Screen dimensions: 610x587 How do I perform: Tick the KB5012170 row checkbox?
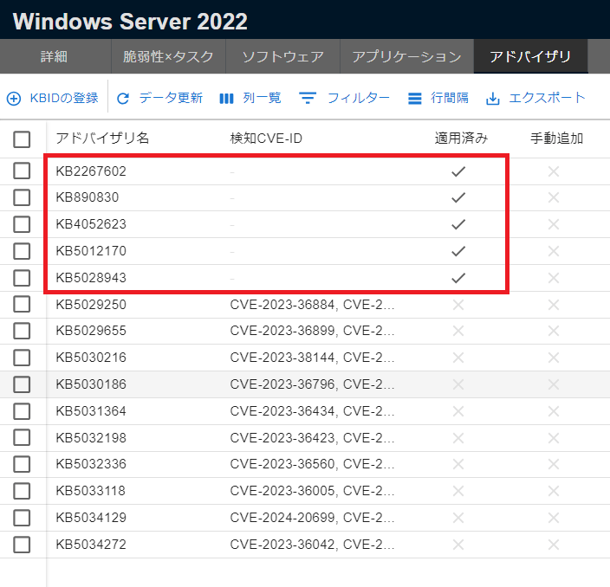(22, 251)
